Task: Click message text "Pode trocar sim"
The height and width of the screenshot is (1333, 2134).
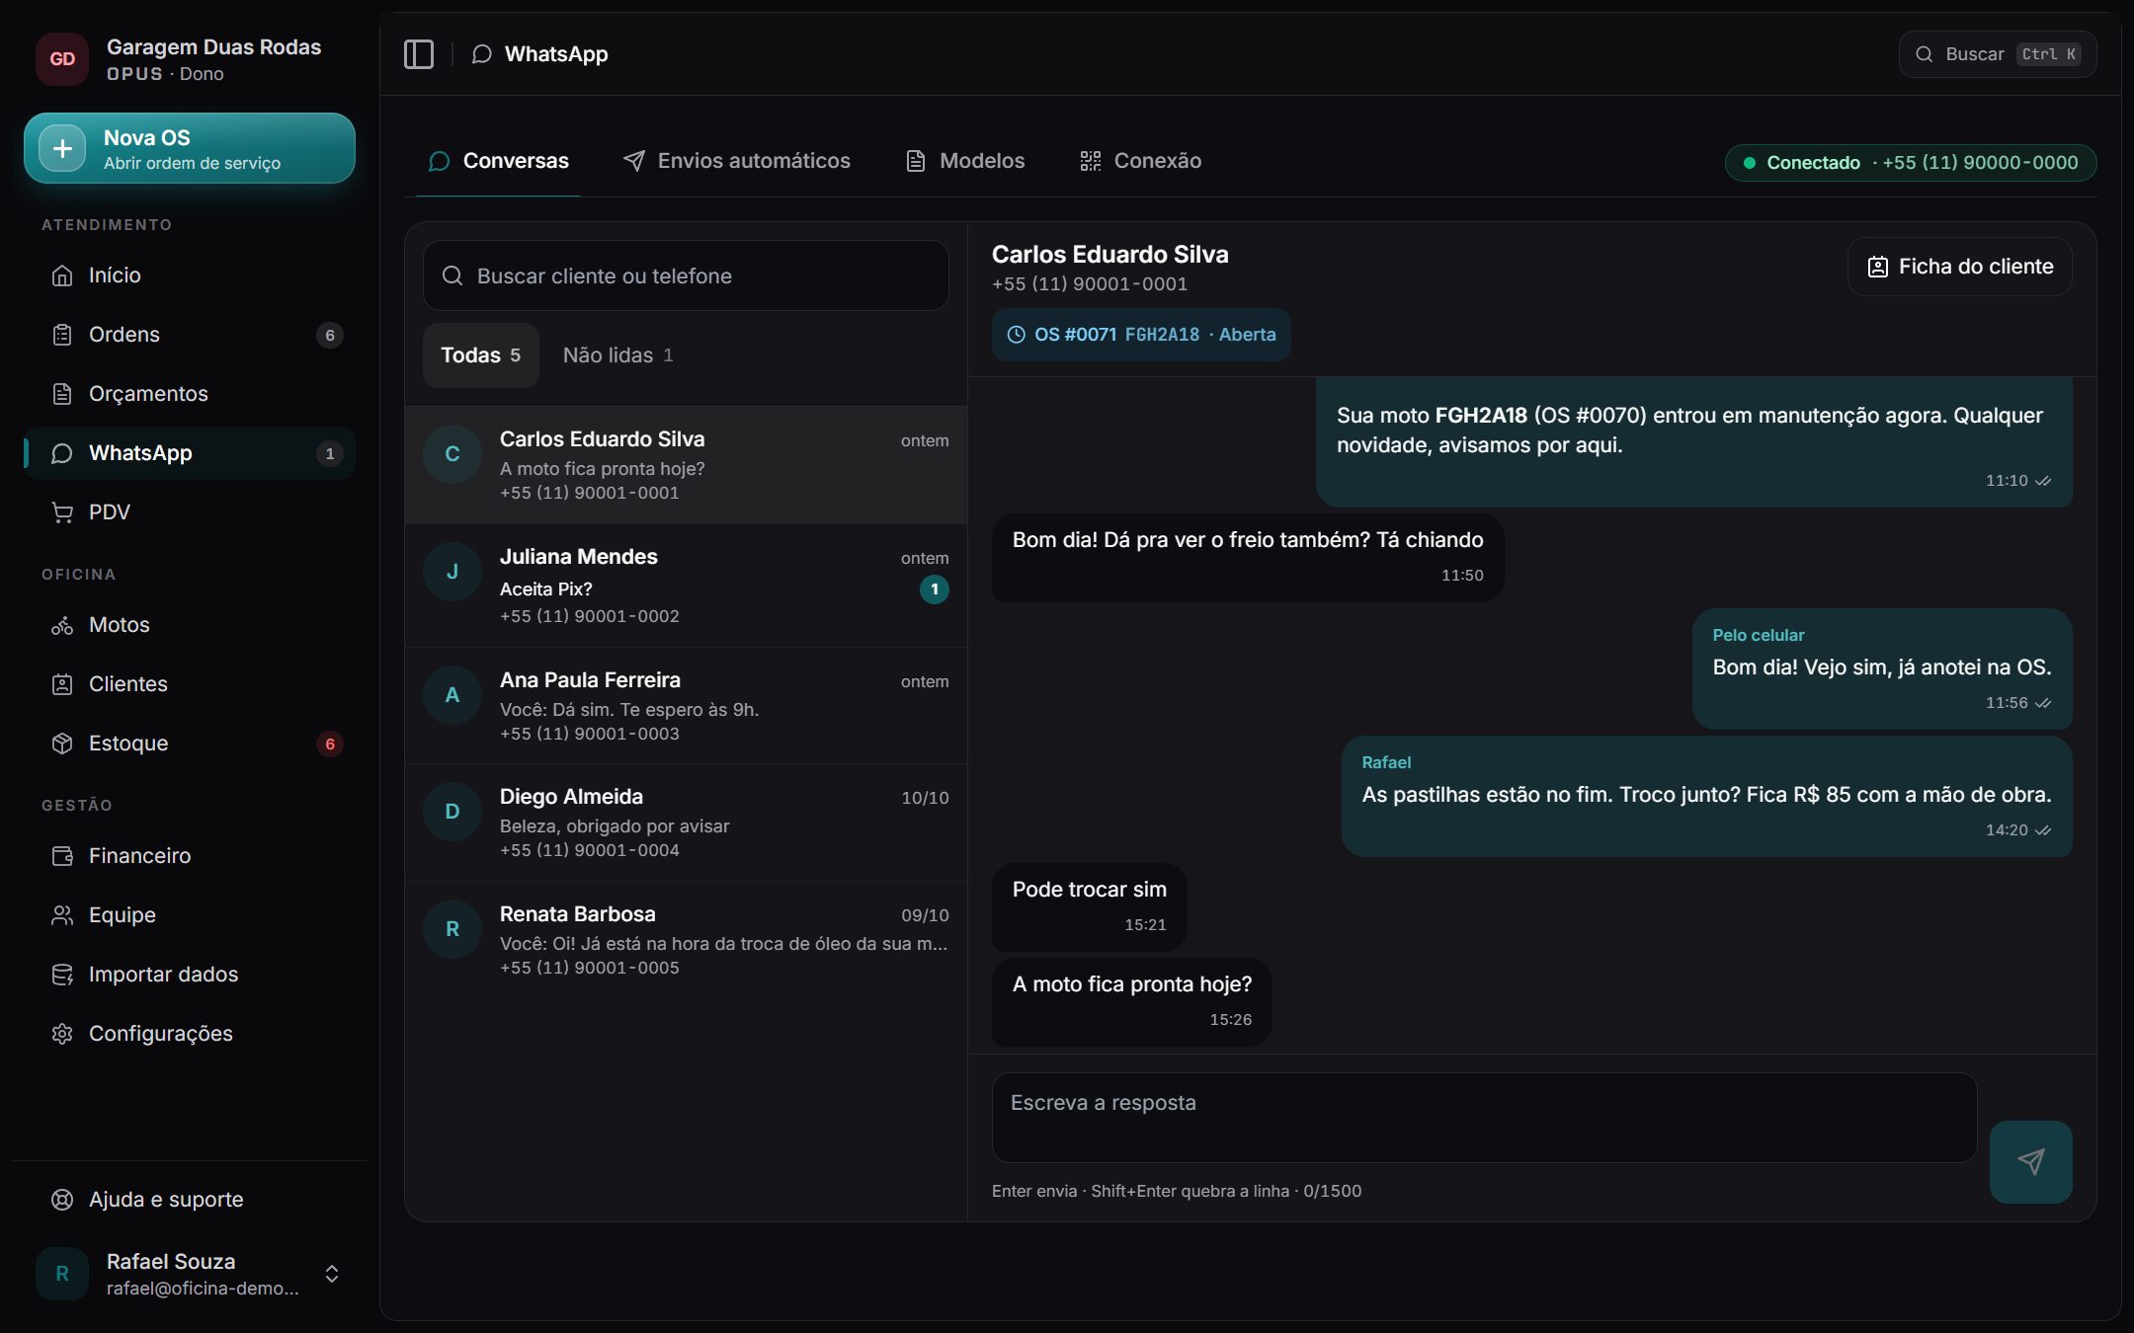Action: point(1089,890)
